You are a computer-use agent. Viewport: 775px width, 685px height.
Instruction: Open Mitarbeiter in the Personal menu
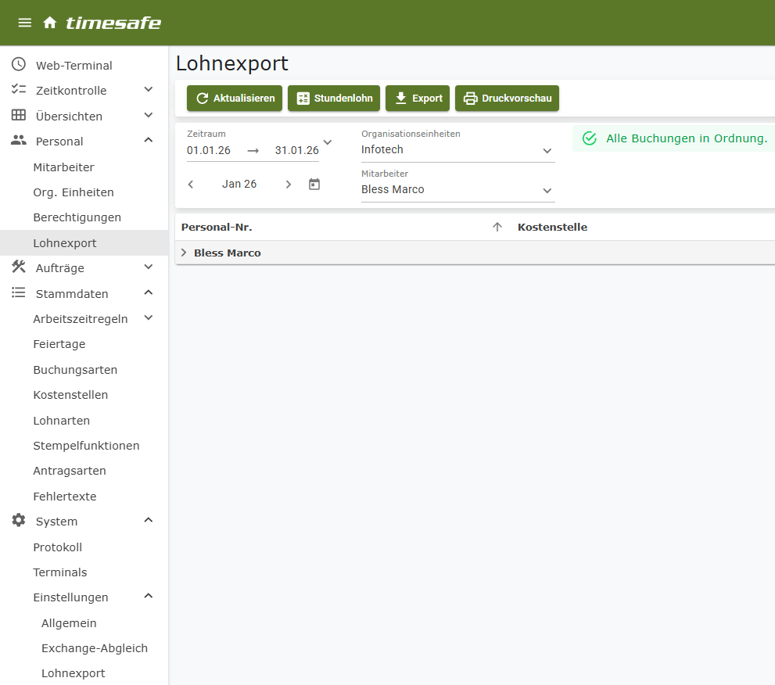tap(63, 167)
